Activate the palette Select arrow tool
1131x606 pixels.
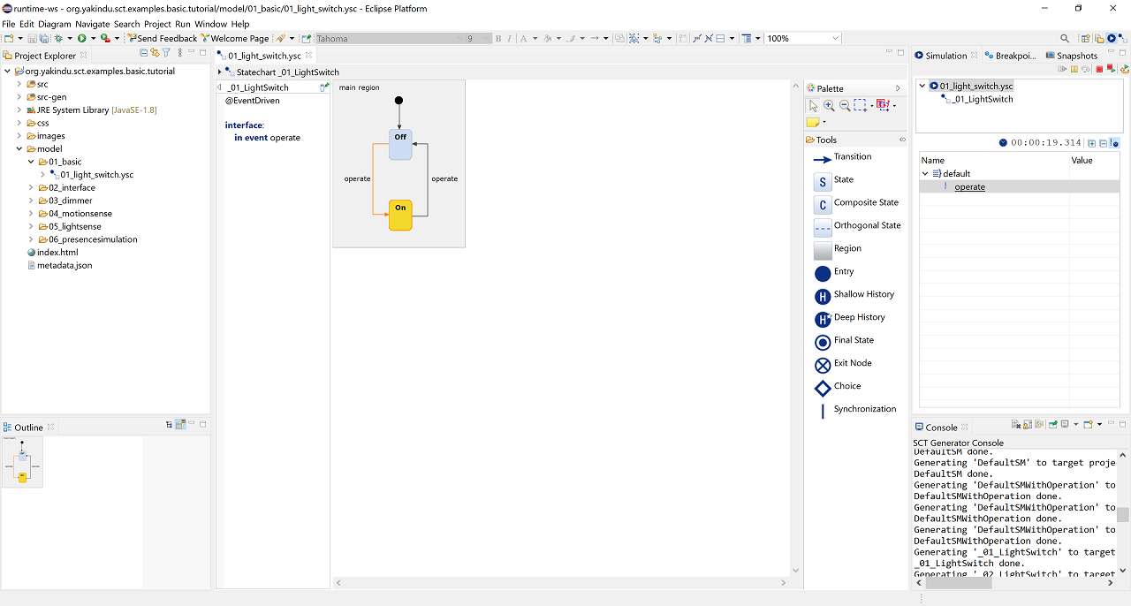coord(814,105)
